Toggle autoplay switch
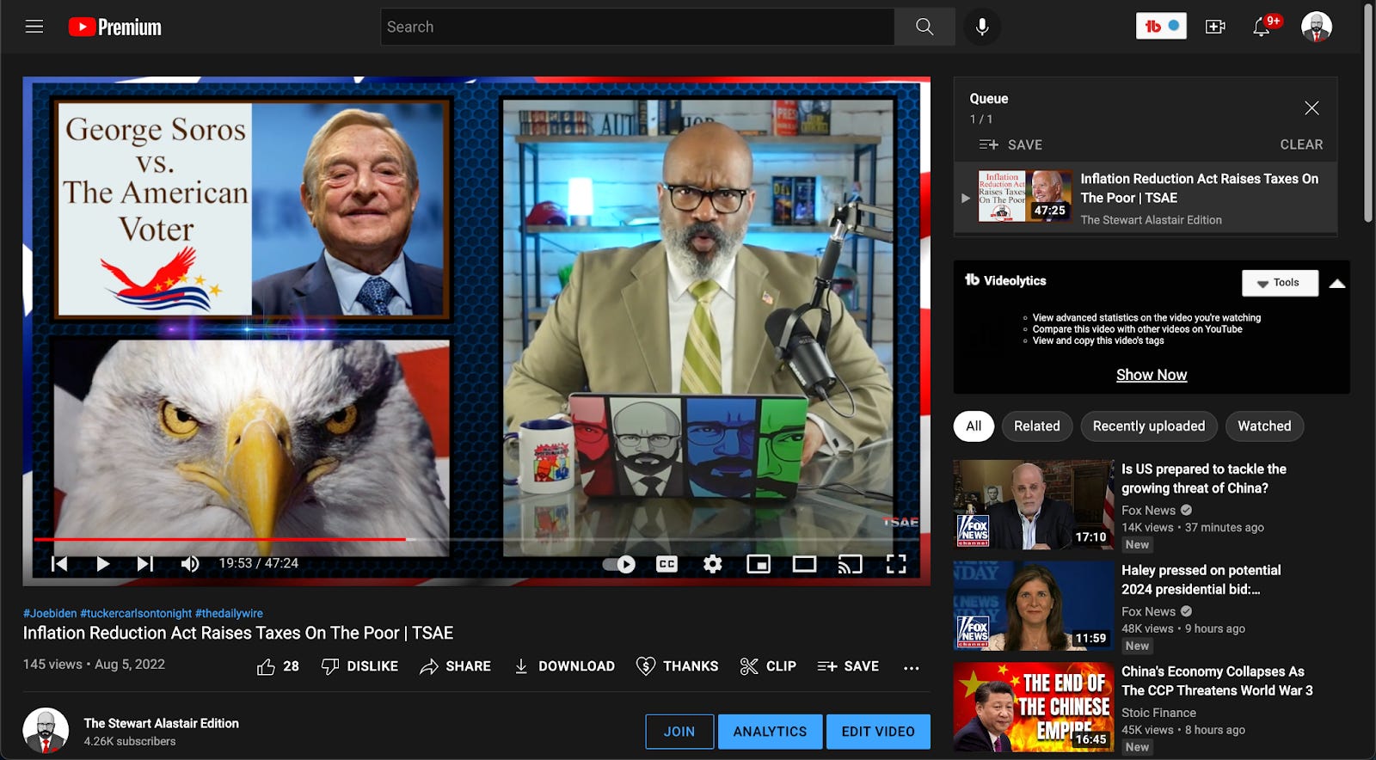The height and width of the screenshot is (760, 1376). click(618, 564)
